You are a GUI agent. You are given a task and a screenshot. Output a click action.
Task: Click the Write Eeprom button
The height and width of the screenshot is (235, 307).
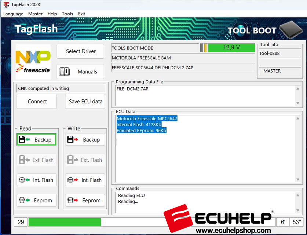tap(85, 200)
